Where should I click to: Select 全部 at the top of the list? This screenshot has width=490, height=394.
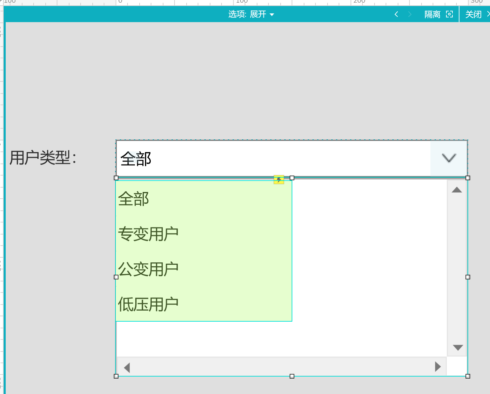134,199
